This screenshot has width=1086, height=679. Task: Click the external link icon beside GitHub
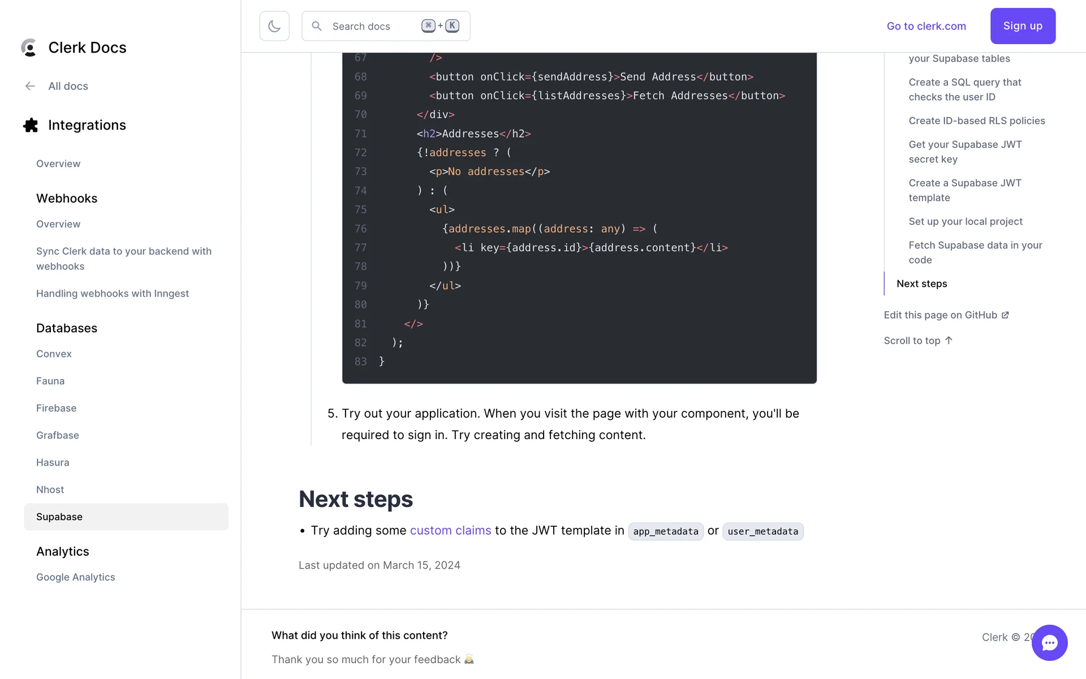[x=1005, y=315]
